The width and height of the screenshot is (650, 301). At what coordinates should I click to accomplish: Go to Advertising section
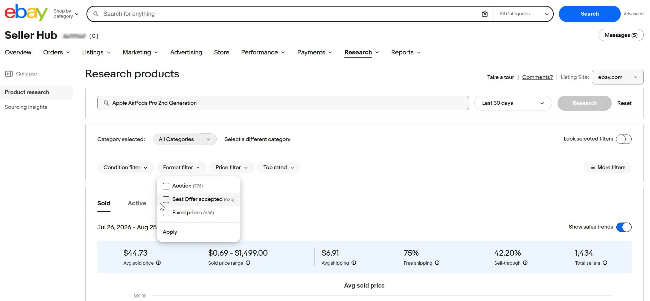pos(186,52)
